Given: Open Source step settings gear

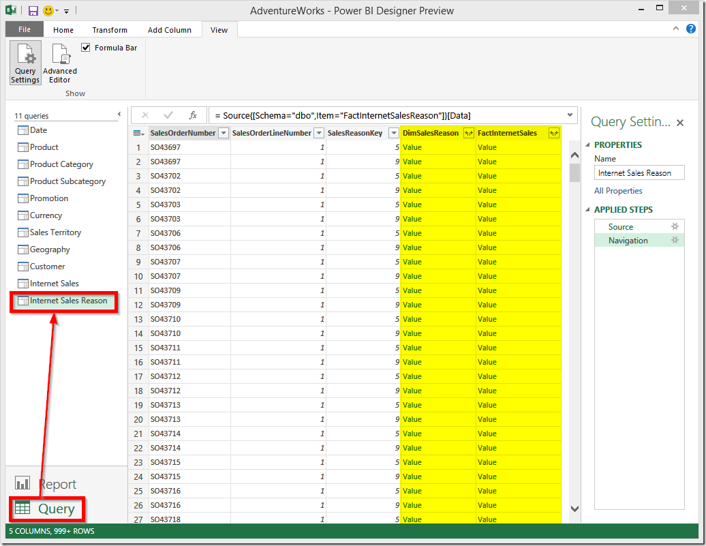Looking at the screenshot, I should point(675,226).
